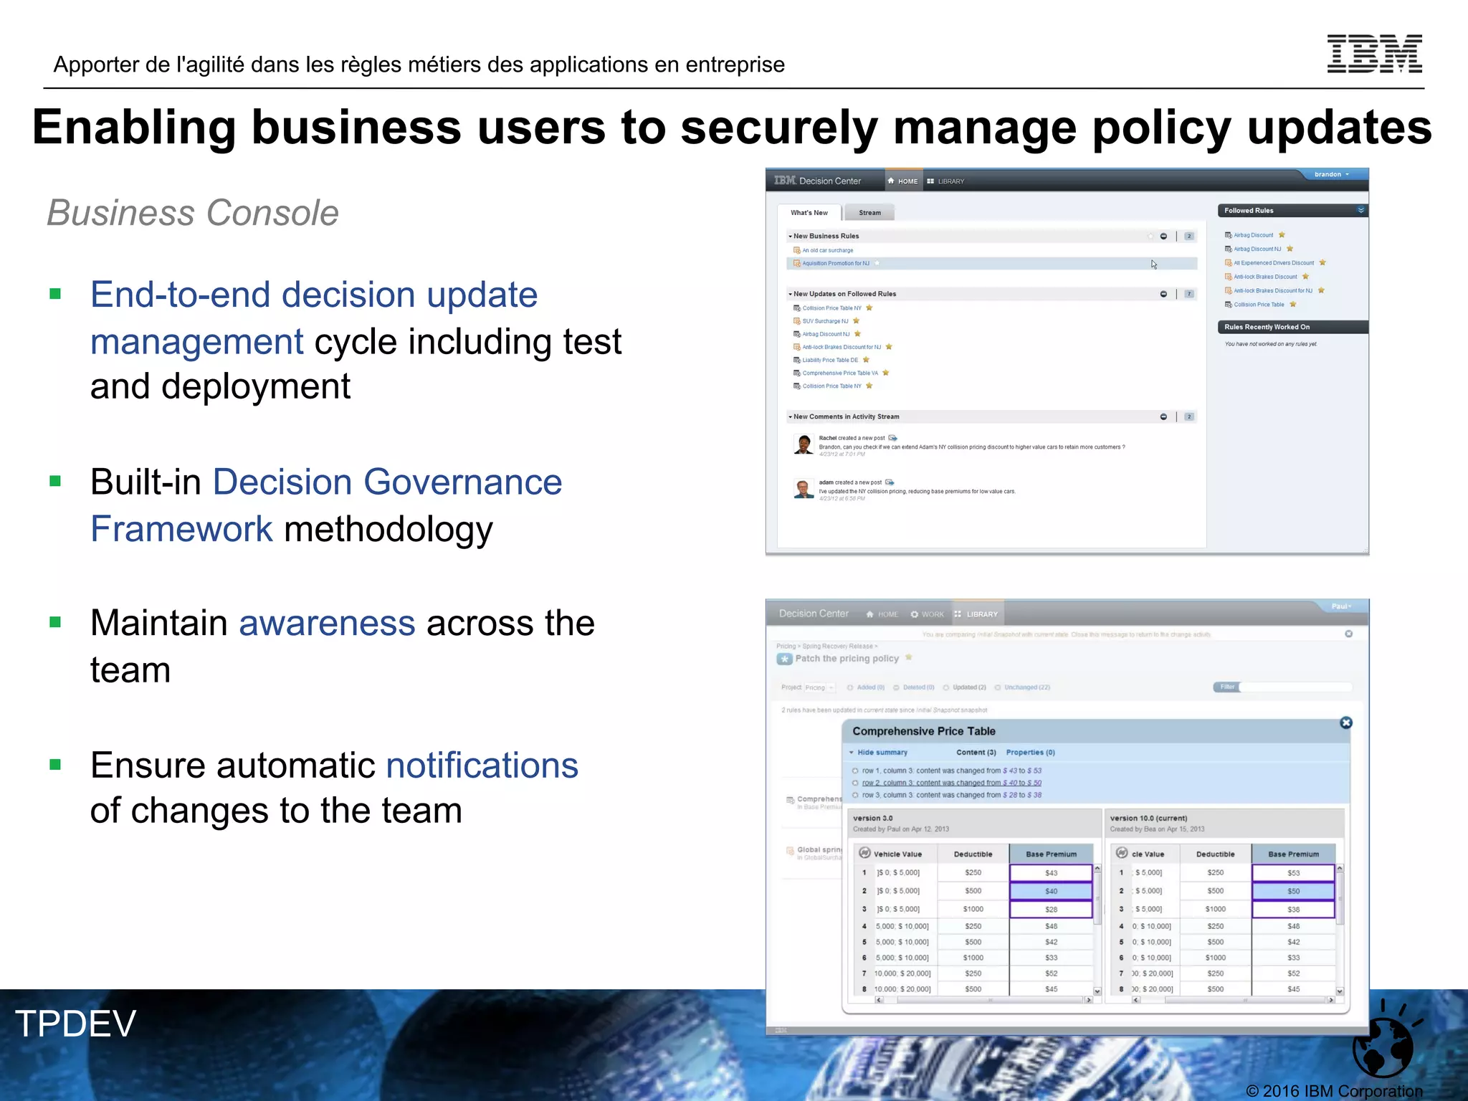Toggle the Deleted (0) filter
The width and height of the screenshot is (1468, 1101).
tap(914, 687)
